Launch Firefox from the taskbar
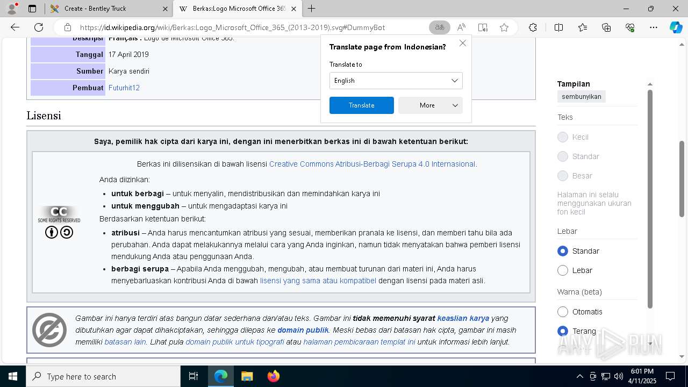Screen dimensions: 688x387 [x=273, y=376]
